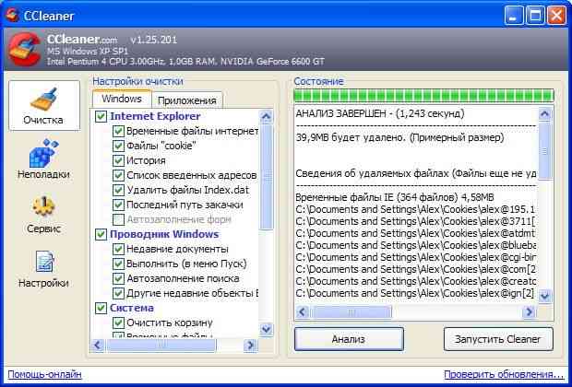Viewport: 572px width, 387px height.
Task: Open the Сервис tools section
Action: click(43, 215)
